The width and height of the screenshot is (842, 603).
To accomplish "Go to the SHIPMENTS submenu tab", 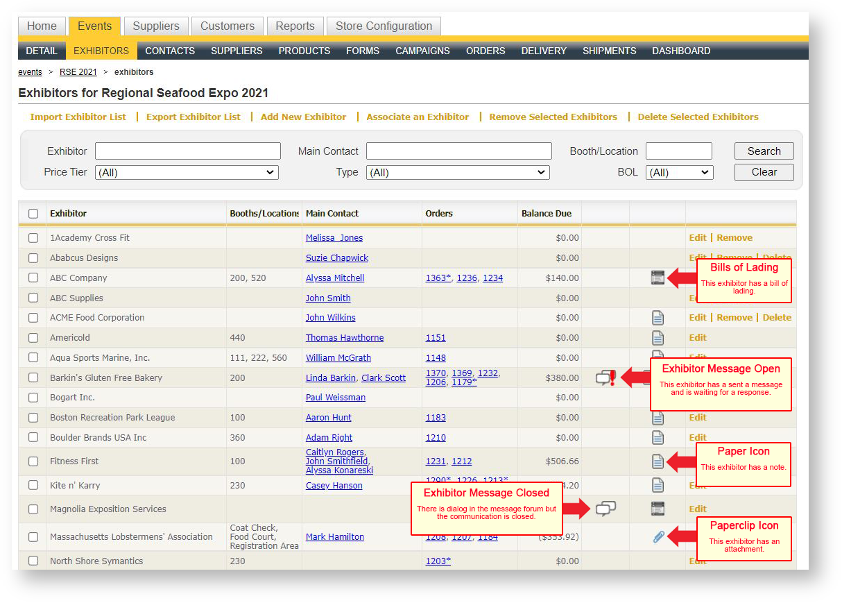I will pyautogui.click(x=609, y=51).
